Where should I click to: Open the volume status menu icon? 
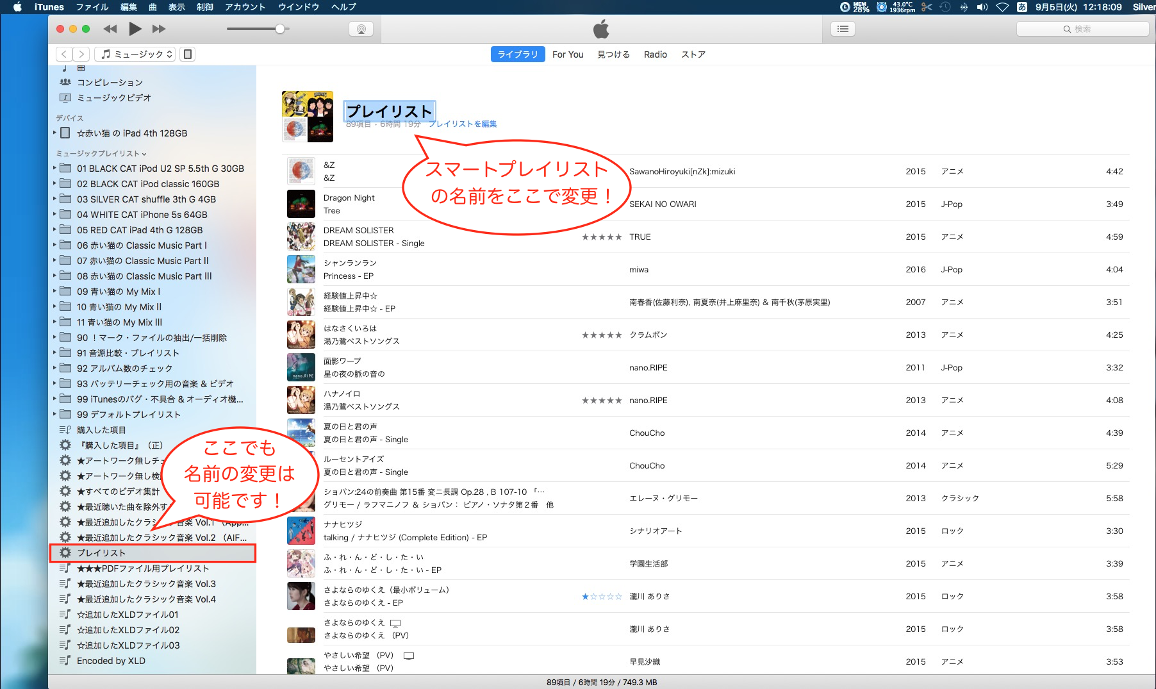[982, 7]
